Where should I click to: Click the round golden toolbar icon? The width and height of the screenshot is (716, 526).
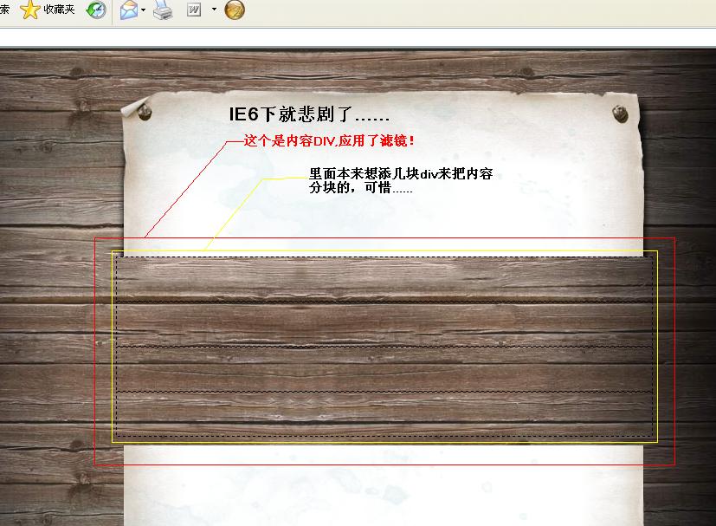(x=235, y=10)
